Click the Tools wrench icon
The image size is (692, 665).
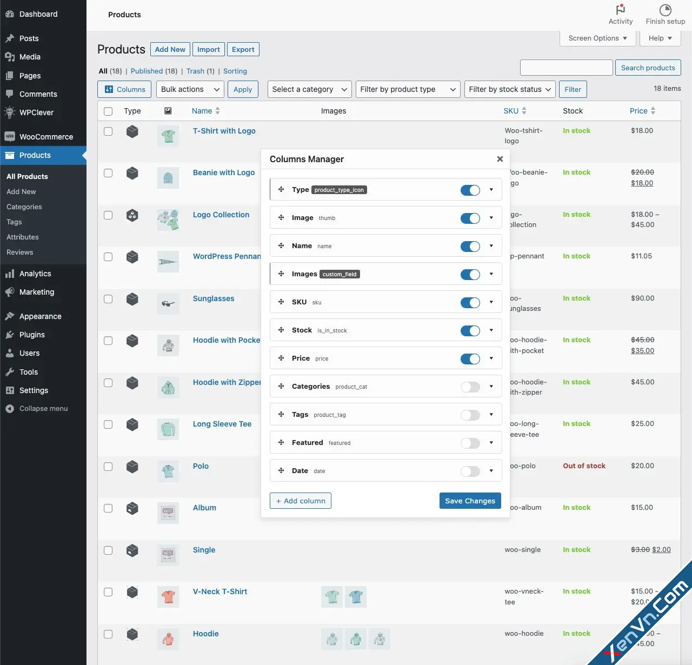tap(10, 372)
